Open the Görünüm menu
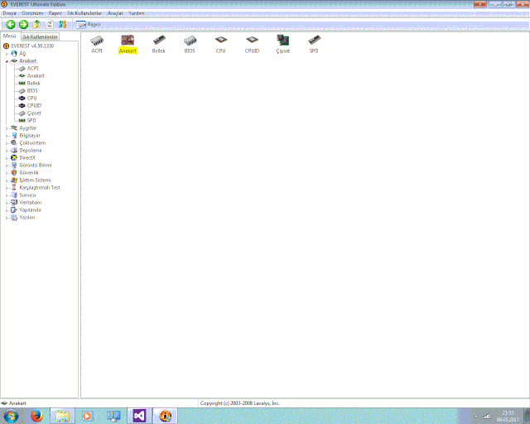Image resolution: width=530 pixels, height=424 pixels. [x=32, y=13]
